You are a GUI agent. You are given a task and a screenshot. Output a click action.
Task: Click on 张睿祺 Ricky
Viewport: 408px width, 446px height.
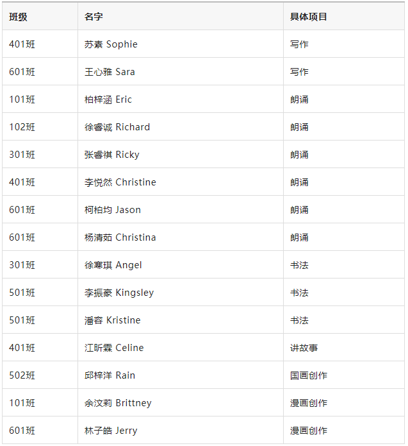coord(112,155)
